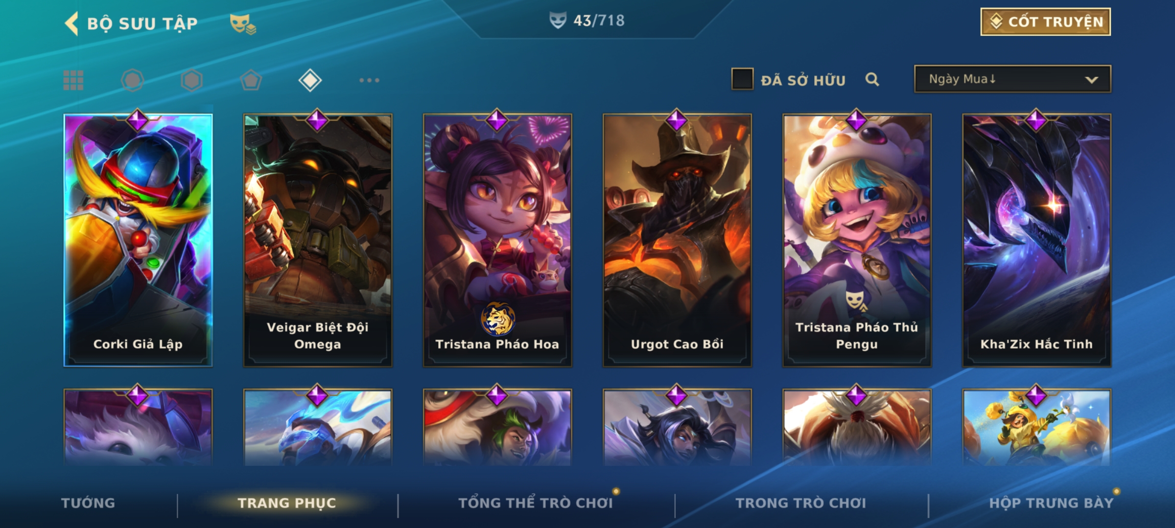Open the three-dots more filters icon
The height and width of the screenshot is (528, 1175).
369,80
